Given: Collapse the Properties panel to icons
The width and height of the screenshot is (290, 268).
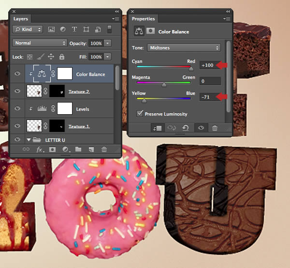Looking at the screenshot, I should pos(228,12).
